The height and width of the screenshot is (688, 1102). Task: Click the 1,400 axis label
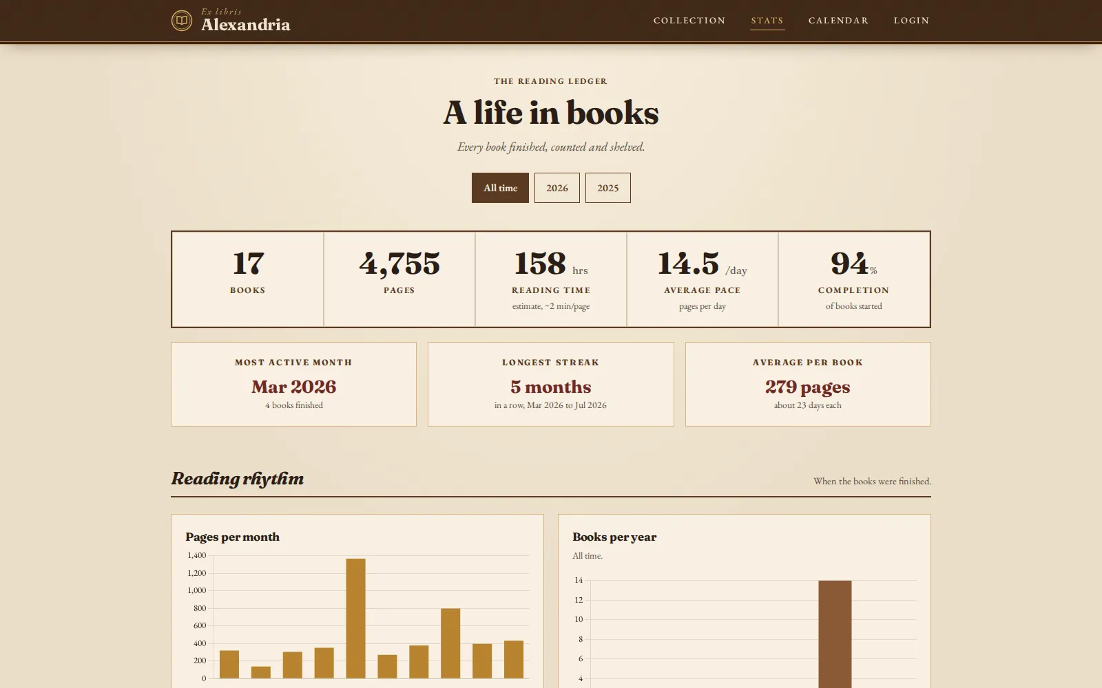pyautogui.click(x=197, y=555)
